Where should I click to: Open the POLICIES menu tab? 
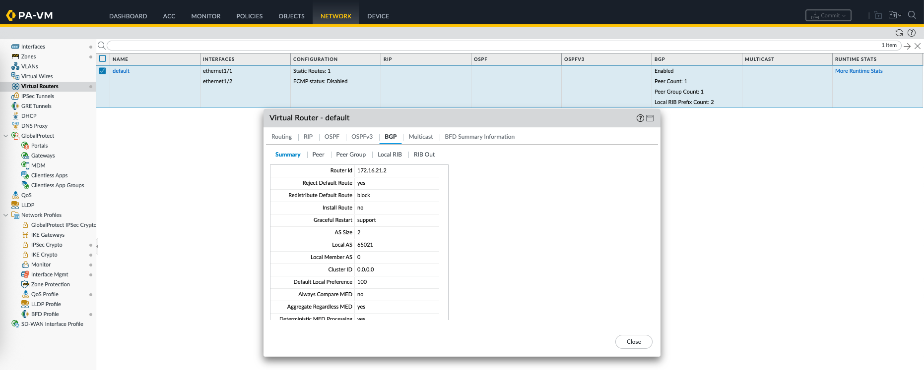[249, 16]
